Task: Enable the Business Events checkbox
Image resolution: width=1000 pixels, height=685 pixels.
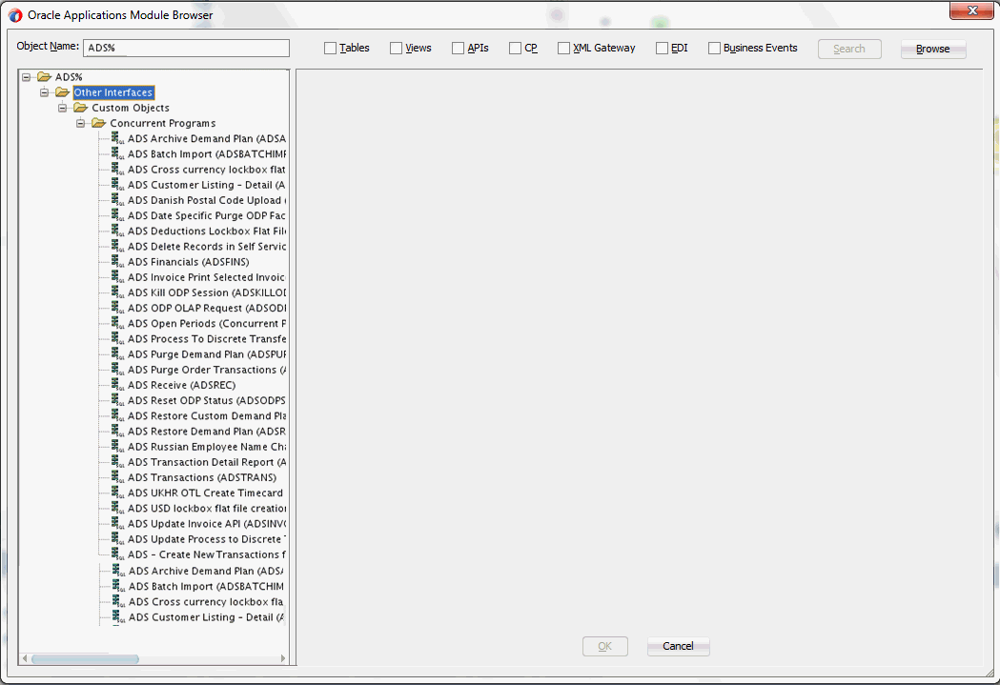Action: [x=714, y=48]
